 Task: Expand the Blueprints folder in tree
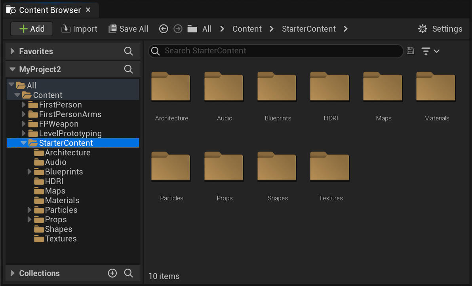click(29, 172)
